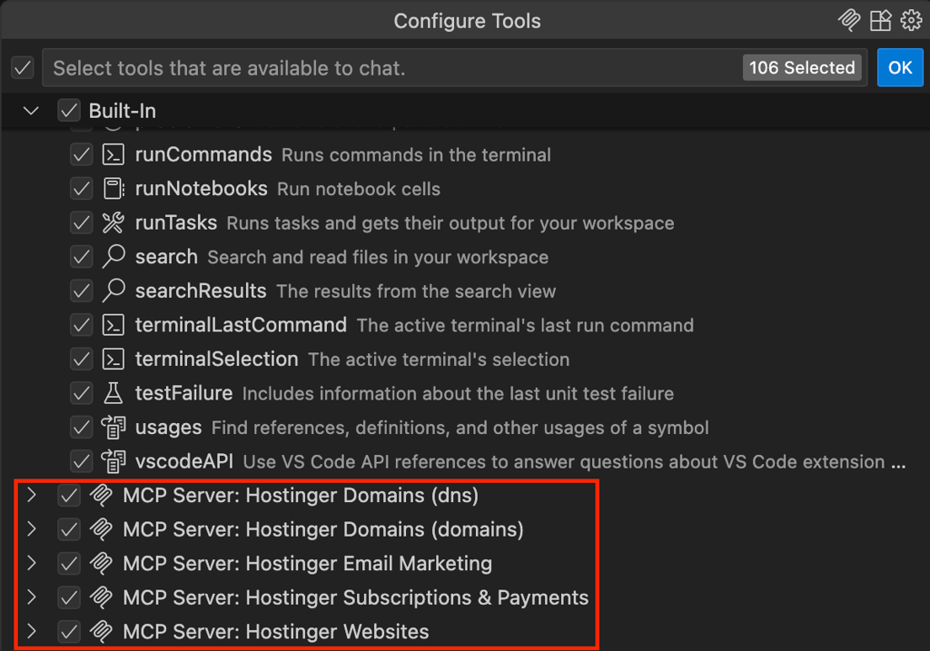Click the search magnifier icon
Viewport: 930px width, 651px height.
(114, 257)
